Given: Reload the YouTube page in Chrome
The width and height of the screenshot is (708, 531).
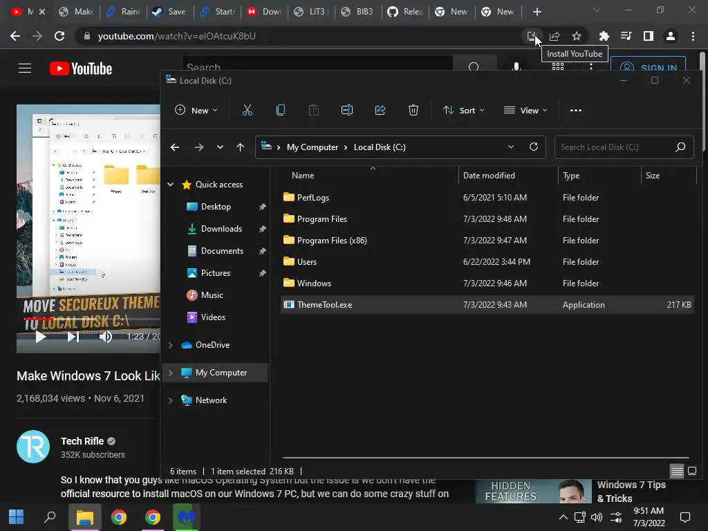Looking at the screenshot, I should tap(59, 36).
